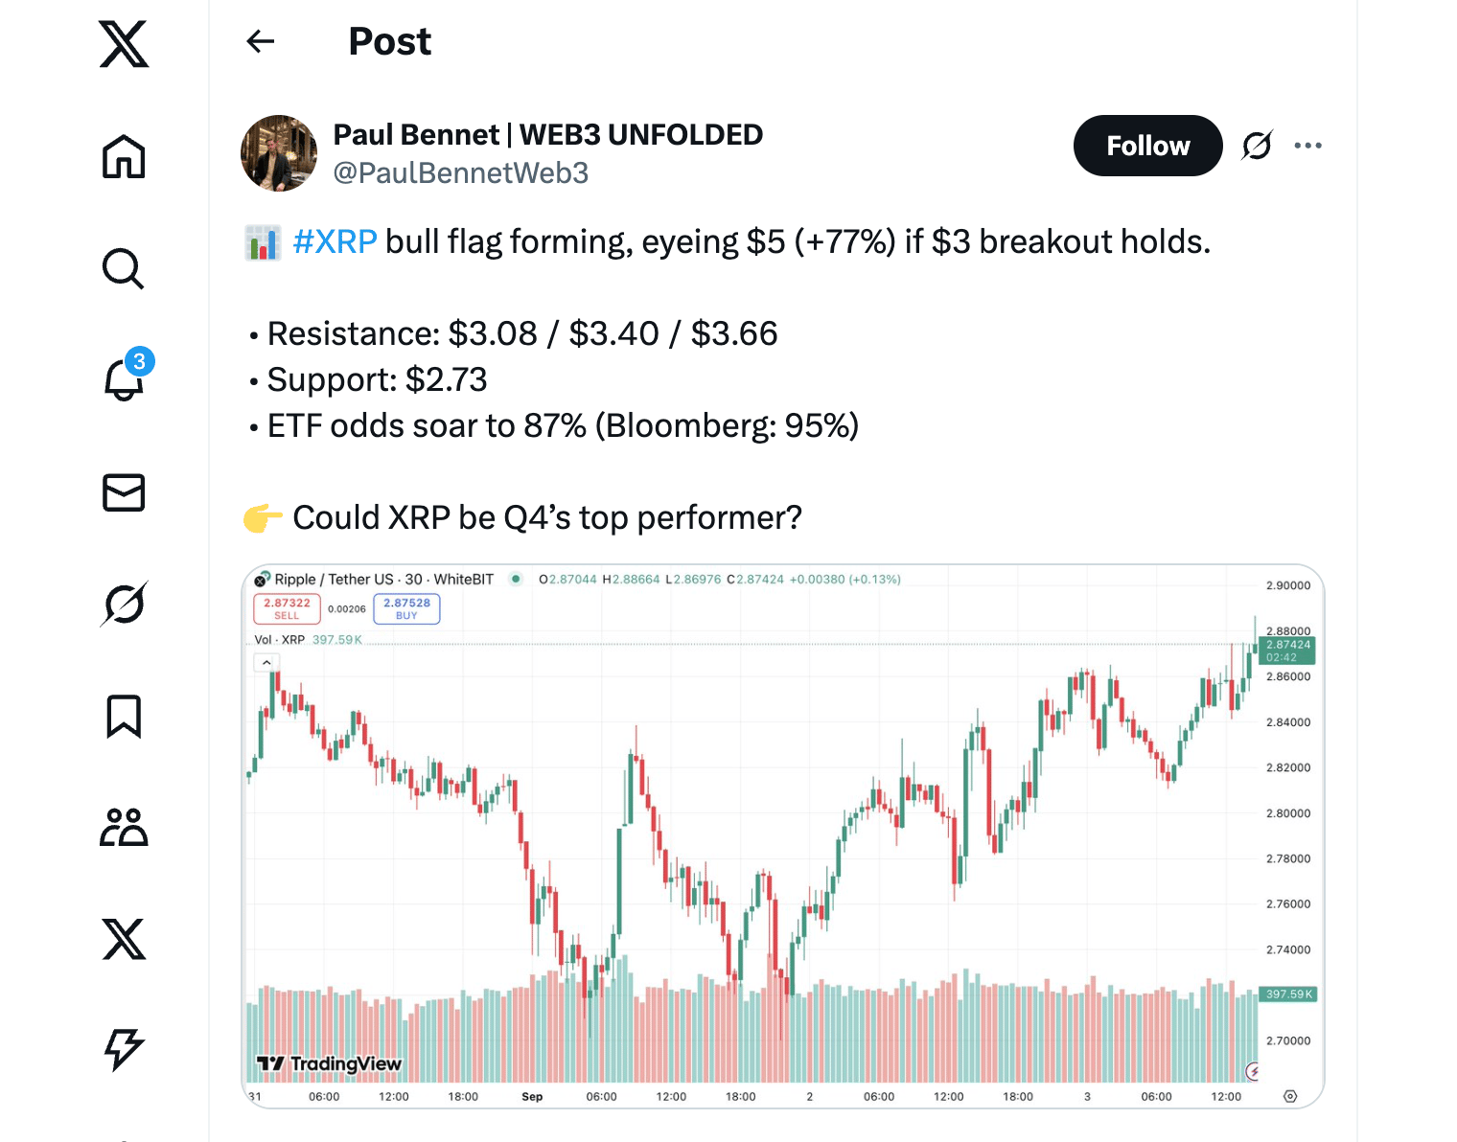Open the Search page from the sidebar

click(x=124, y=269)
